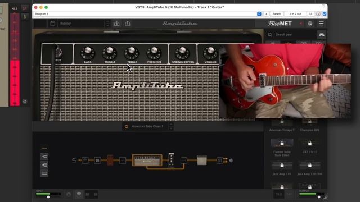
Task: Select locked Champion 600 amp
Action: click(x=310, y=125)
